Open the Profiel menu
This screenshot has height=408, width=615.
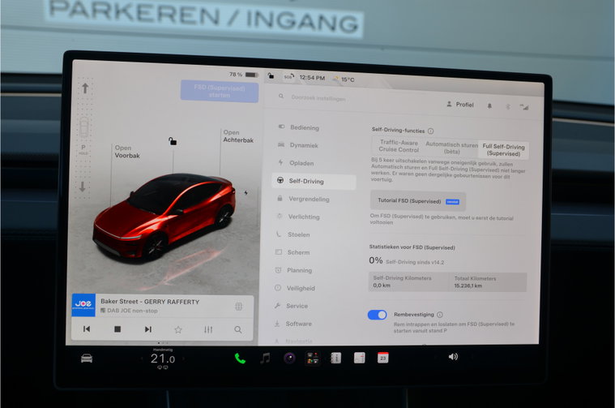[x=460, y=105]
